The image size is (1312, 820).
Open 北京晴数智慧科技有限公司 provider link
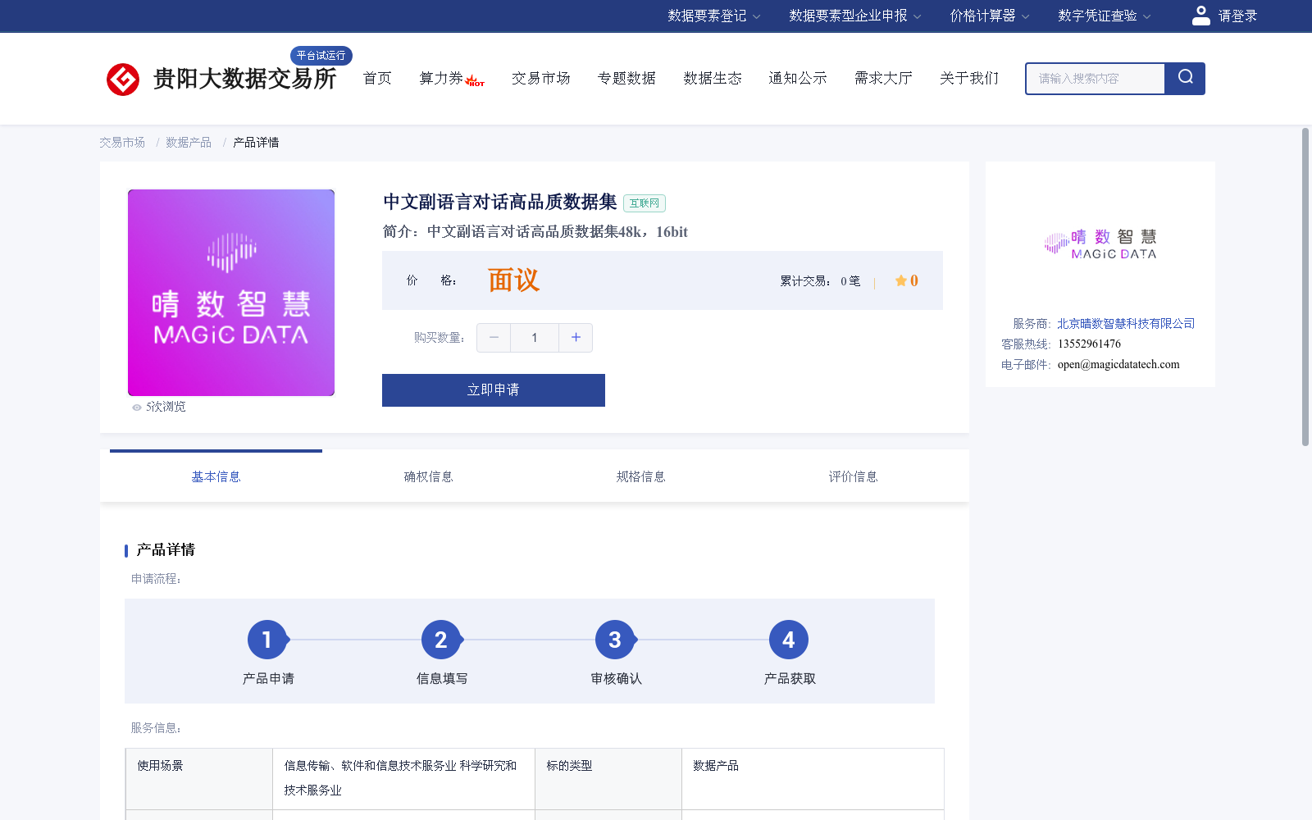pyautogui.click(x=1126, y=324)
